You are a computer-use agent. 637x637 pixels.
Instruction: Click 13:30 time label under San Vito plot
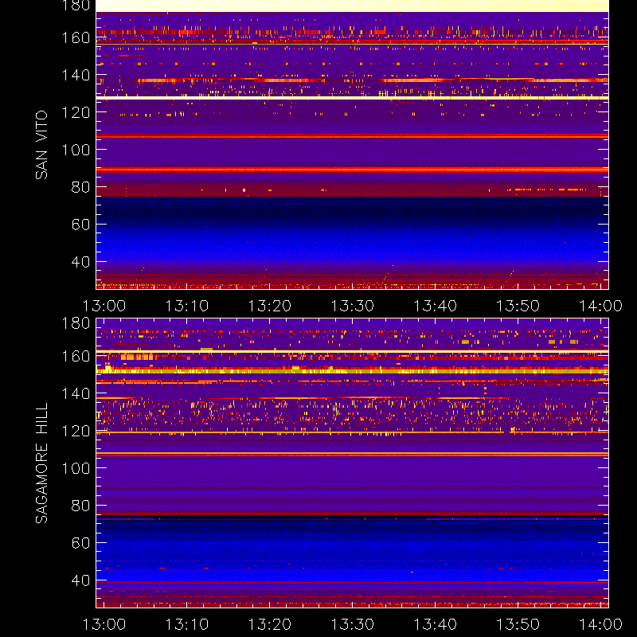point(353,306)
